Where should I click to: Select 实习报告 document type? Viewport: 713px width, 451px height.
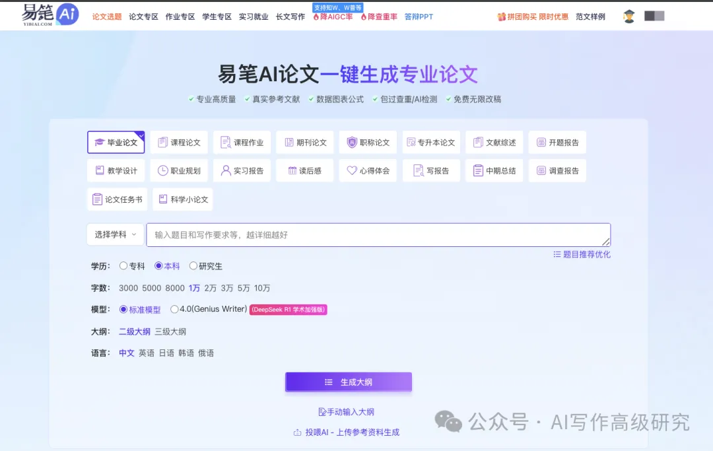pyautogui.click(x=242, y=170)
